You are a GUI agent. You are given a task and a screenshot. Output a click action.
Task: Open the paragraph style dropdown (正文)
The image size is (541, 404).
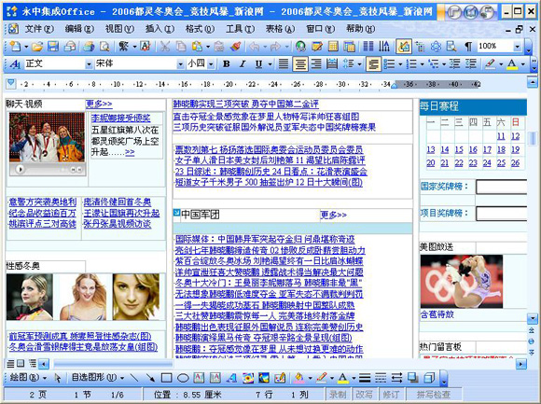(89, 64)
